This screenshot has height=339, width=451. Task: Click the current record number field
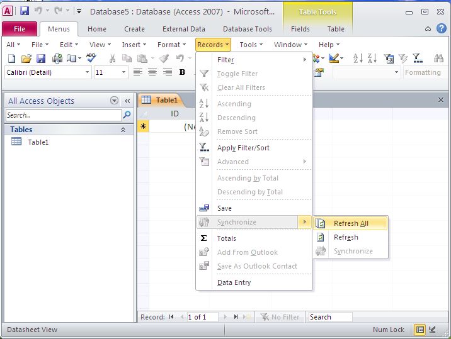[x=202, y=317]
